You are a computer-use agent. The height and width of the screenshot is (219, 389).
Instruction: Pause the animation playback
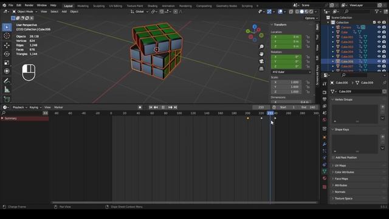pos(163,107)
